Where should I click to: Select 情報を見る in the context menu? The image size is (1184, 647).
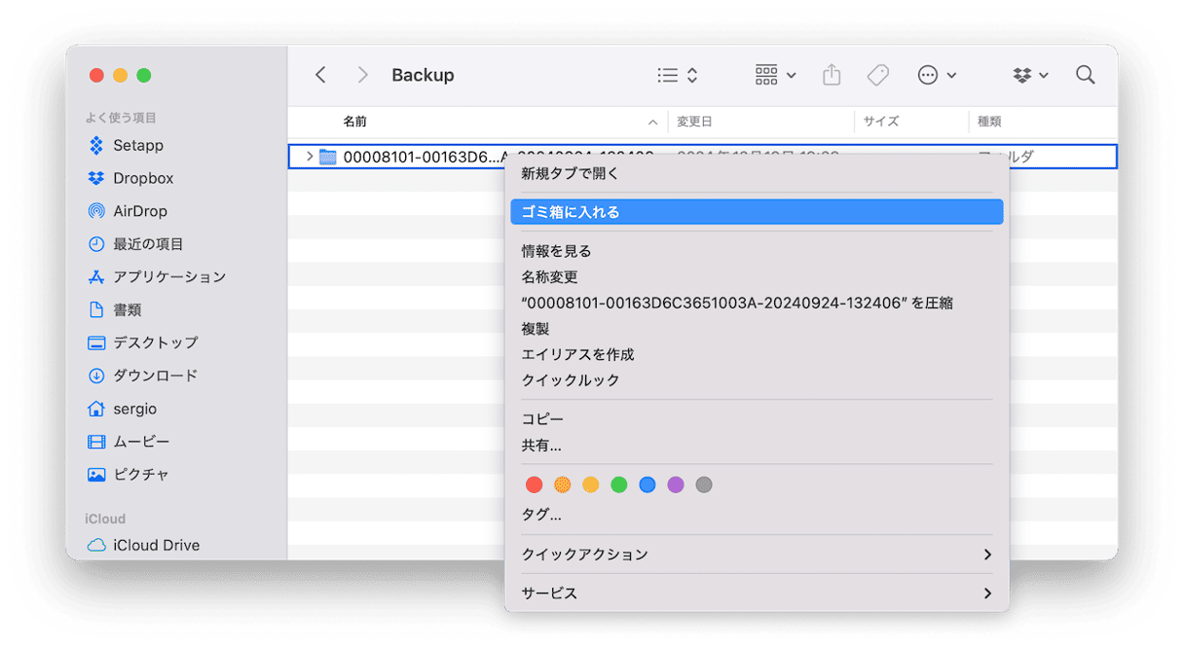click(x=556, y=251)
